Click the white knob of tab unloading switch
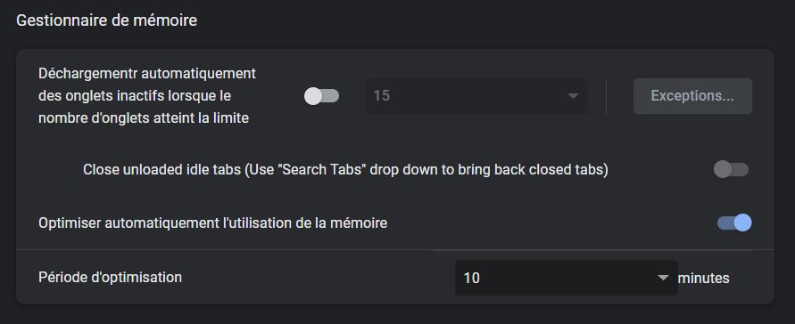 (x=313, y=96)
